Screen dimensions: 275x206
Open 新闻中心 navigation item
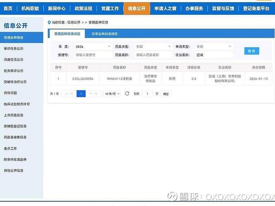point(57,8)
